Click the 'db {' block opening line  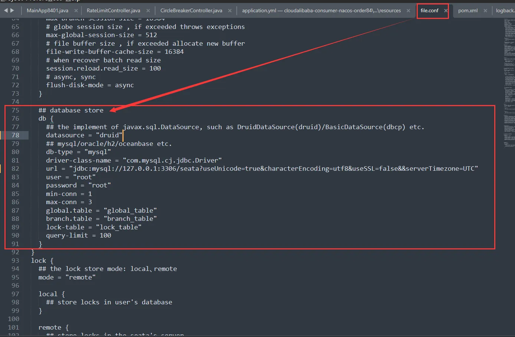[x=46, y=118]
